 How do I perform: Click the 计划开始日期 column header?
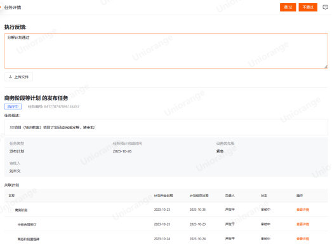(x=163, y=196)
